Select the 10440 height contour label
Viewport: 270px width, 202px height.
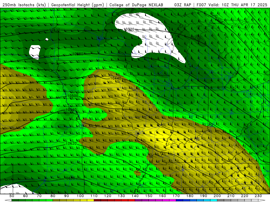[x=116, y=78]
